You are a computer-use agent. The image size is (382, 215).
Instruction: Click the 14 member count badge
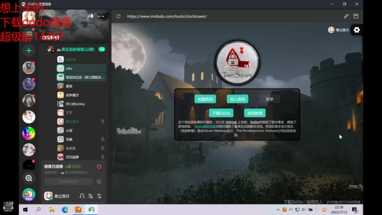[x=102, y=49]
